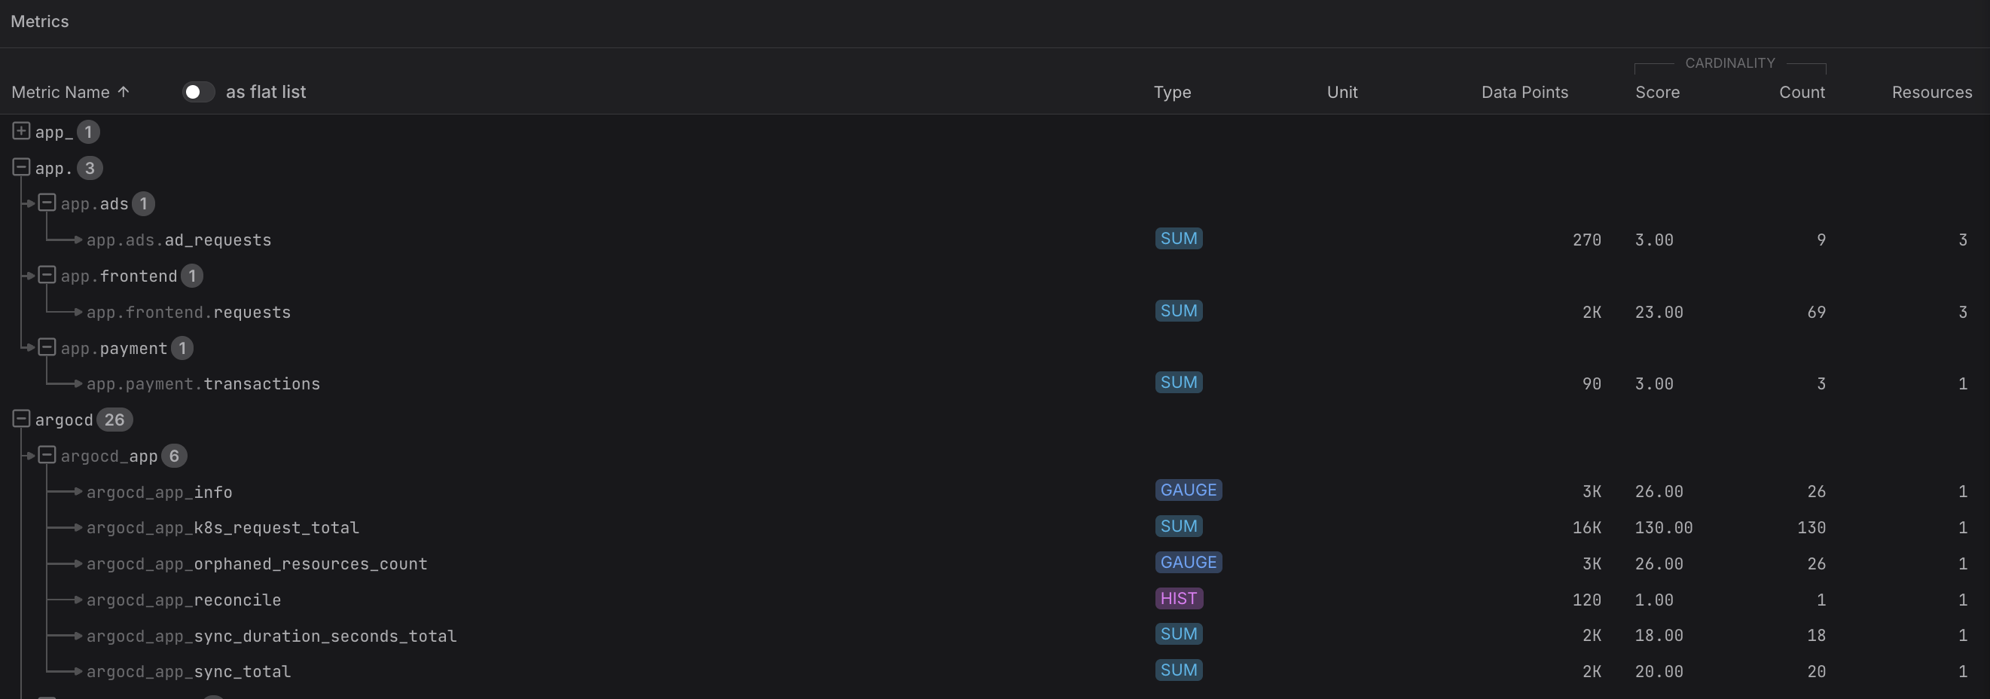This screenshot has height=699, width=1990.
Task: Click the HIST badge for argocd_app_reconcile
Action: 1178,599
